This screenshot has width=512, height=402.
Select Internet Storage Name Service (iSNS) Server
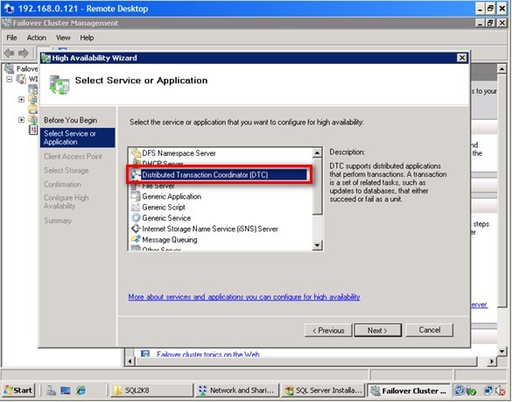pos(210,229)
